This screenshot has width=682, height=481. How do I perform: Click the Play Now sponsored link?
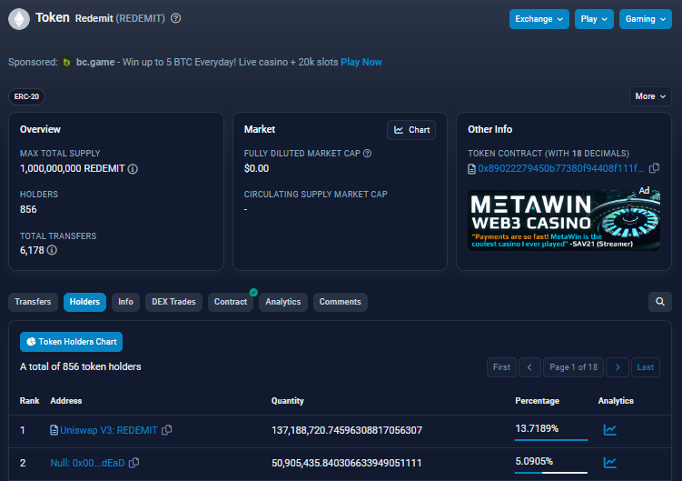tap(361, 63)
